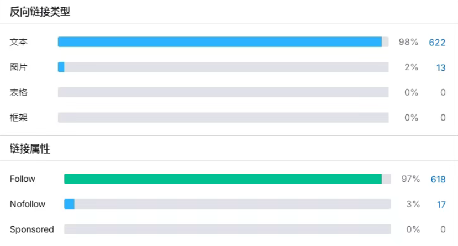Click the green Follow progress bar
This screenshot has height=246, width=458.
223,179
